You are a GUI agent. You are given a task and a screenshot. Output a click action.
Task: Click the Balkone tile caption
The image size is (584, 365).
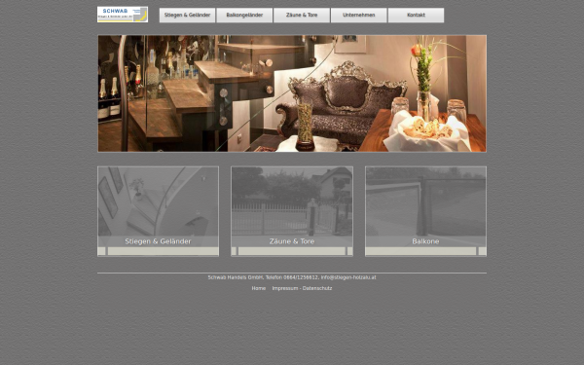(x=425, y=241)
